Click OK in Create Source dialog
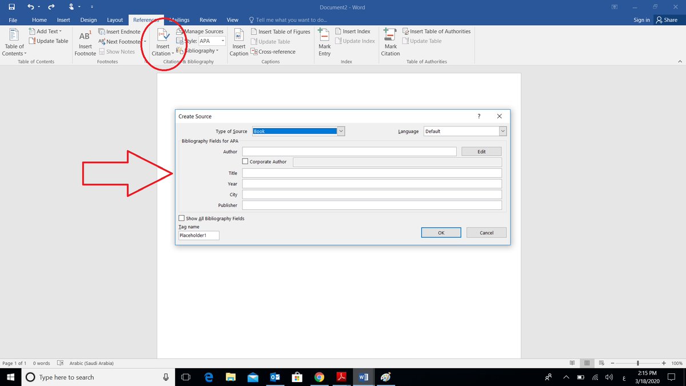Image resolution: width=686 pixels, height=386 pixels. (441, 233)
